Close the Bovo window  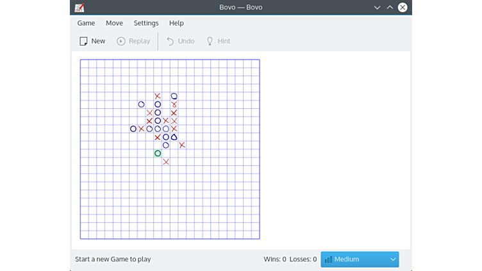click(x=403, y=8)
